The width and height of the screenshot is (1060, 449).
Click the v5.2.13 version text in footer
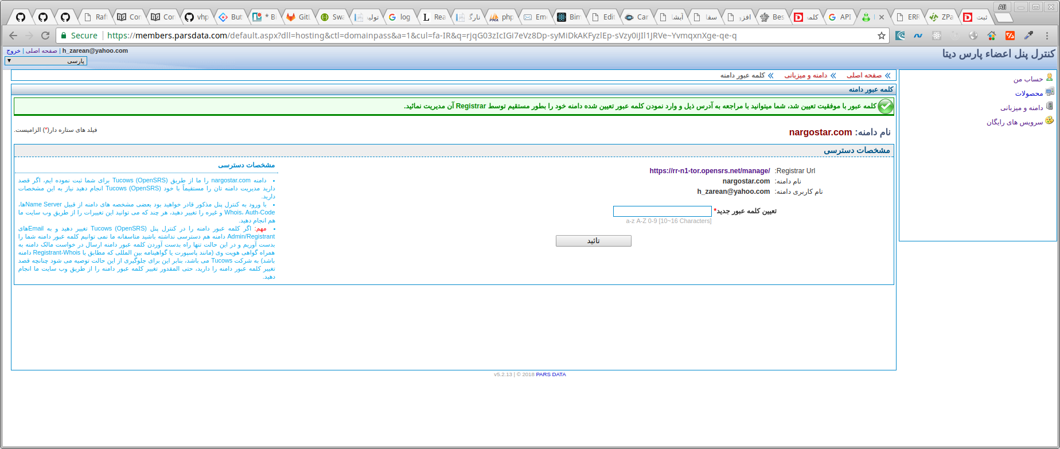pos(503,374)
